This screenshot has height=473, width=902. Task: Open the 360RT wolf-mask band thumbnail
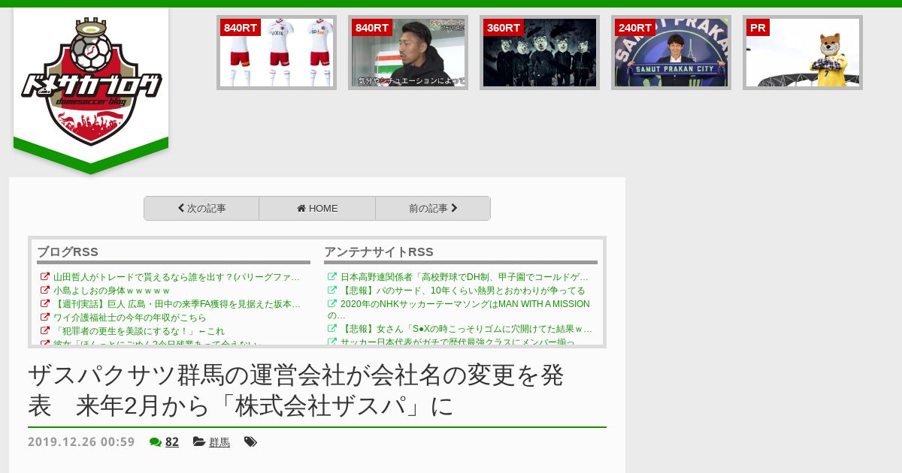tap(540, 53)
